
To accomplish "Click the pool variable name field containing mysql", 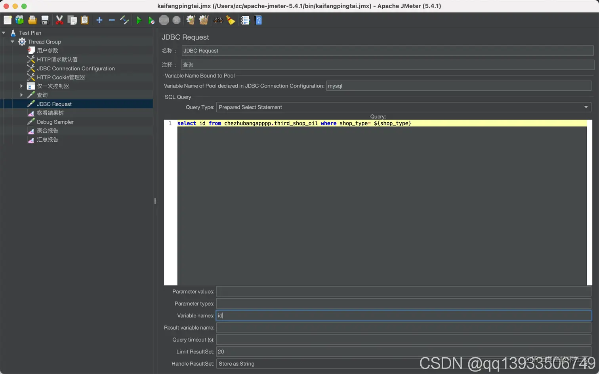I will coord(459,86).
